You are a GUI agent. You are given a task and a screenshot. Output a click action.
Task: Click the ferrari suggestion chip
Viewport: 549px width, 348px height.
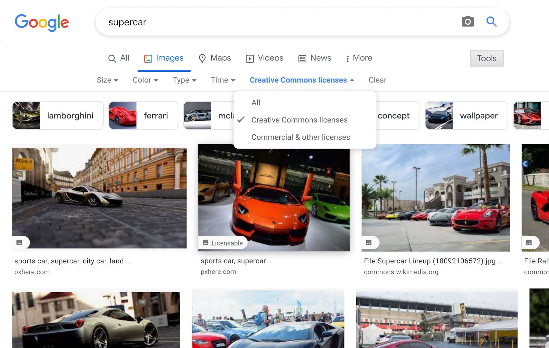tap(143, 115)
